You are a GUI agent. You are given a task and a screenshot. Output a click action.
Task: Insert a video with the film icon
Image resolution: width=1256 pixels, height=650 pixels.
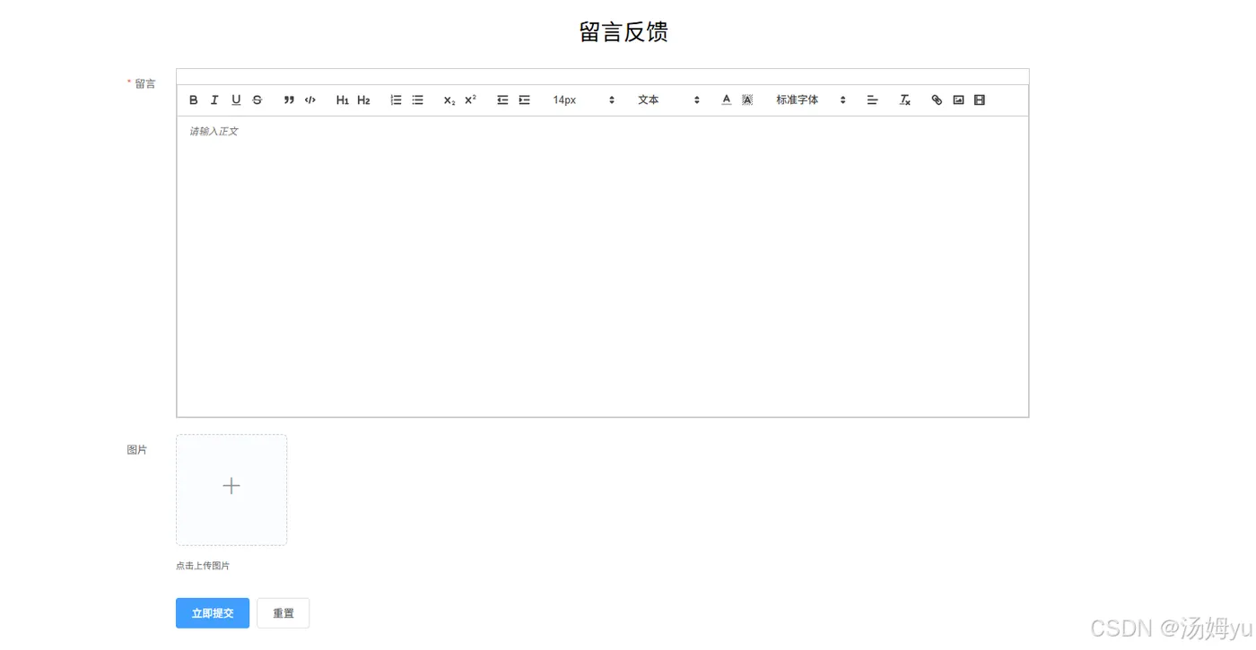click(980, 100)
